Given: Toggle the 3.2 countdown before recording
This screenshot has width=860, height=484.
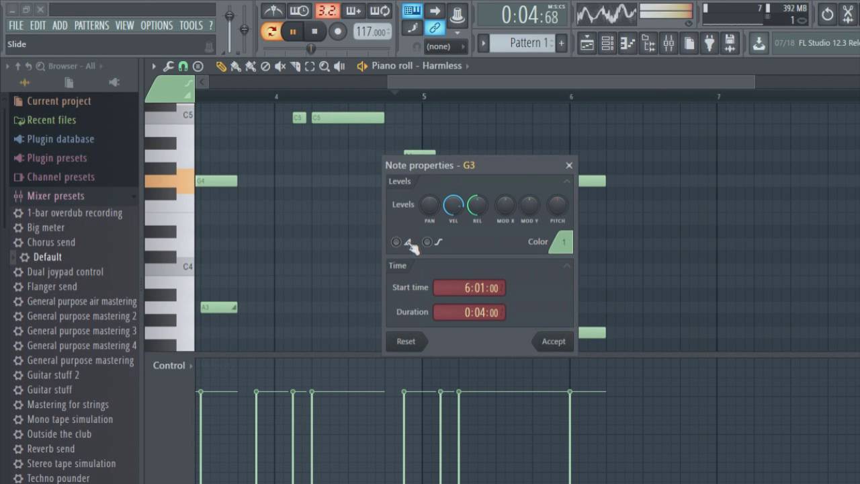Looking at the screenshot, I should 327,11.
